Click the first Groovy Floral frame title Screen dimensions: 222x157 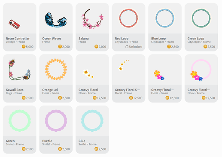click(x=88, y=90)
